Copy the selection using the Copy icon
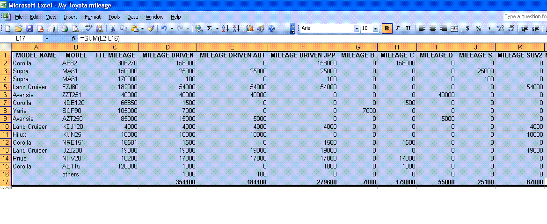 pyautogui.click(x=124, y=28)
